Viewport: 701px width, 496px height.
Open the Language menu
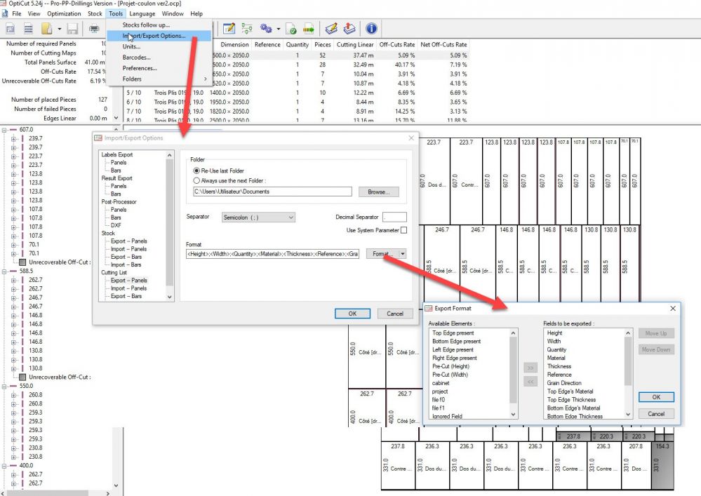142,13
